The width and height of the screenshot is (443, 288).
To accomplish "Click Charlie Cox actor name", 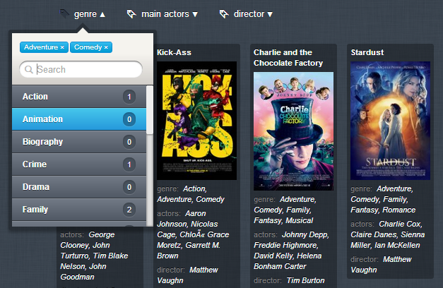I will 400,224.
